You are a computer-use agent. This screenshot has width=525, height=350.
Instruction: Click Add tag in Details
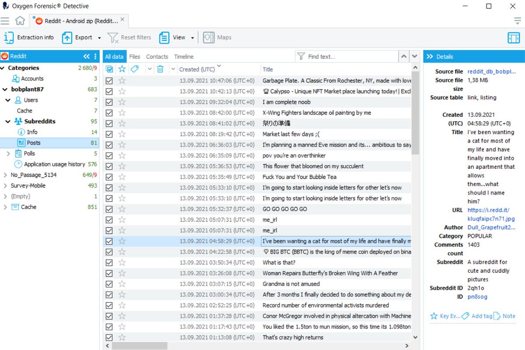477,316
